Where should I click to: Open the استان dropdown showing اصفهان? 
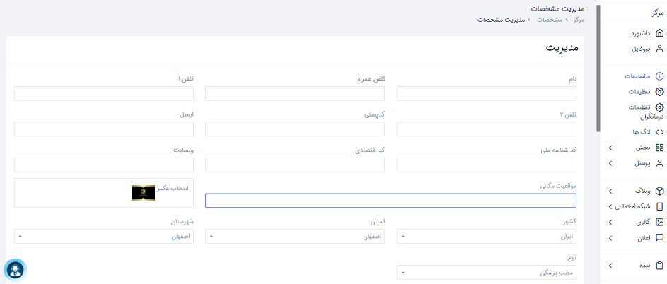pyautogui.click(x=295, y=237)
